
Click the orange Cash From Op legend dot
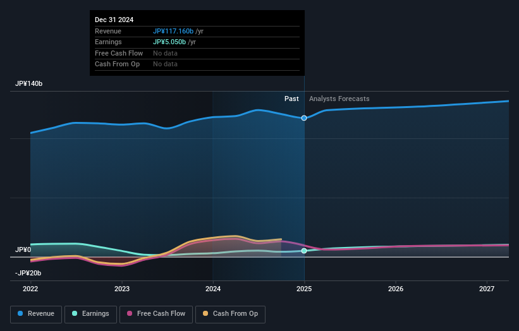pyautogui.click(x=205, y=313)
